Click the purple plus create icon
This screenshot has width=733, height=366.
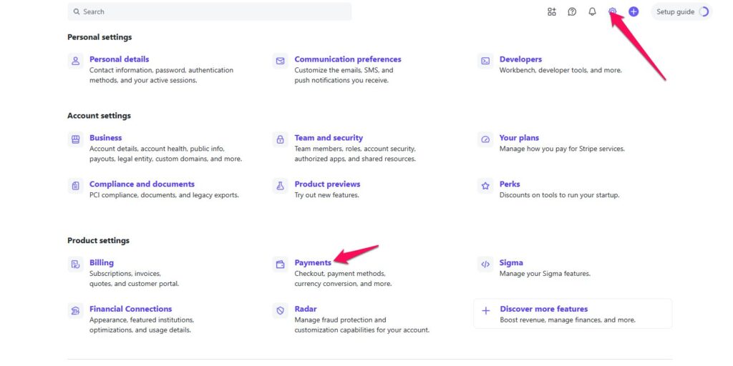tap(634, 11)
